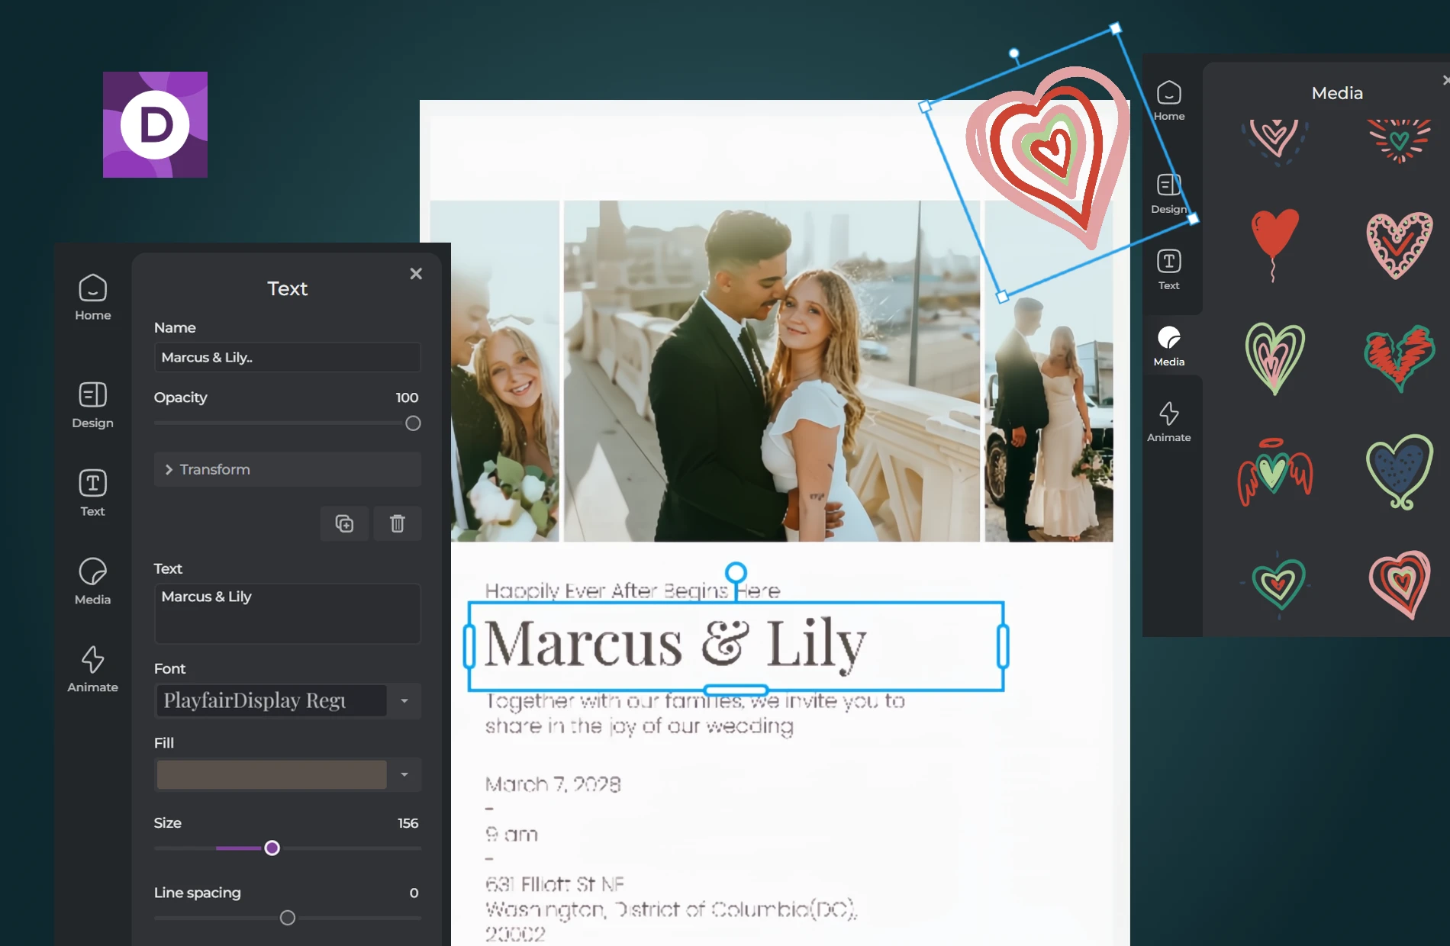This screenshot has height=946, width=1450.
Task: Open the Font dropdown
Action: (x=404, y=700)
